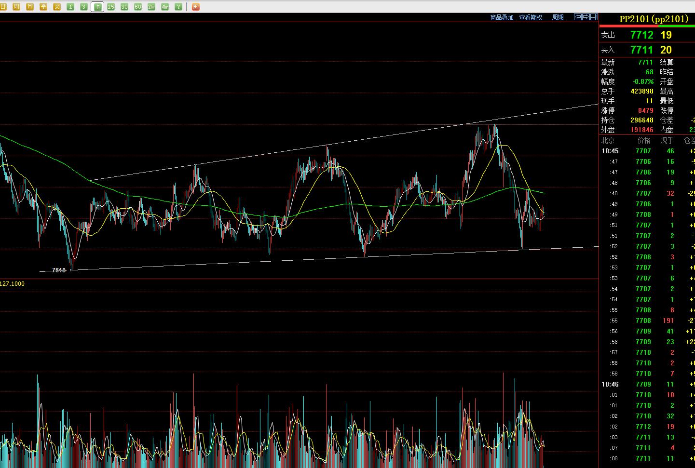Switch to the daily (日) period chart
Viewport: 695px width, 468px height.
point(3,7)
